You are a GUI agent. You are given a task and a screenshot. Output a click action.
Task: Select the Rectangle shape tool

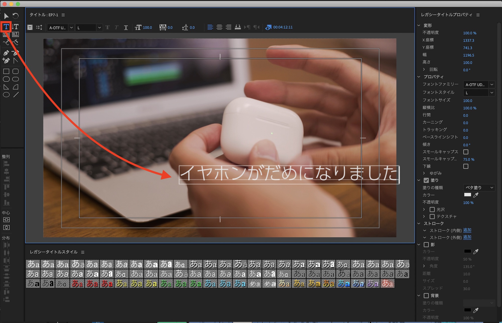coord(6,71)
